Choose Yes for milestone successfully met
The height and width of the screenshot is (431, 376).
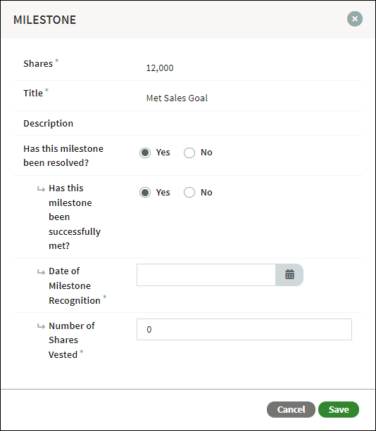145,193
